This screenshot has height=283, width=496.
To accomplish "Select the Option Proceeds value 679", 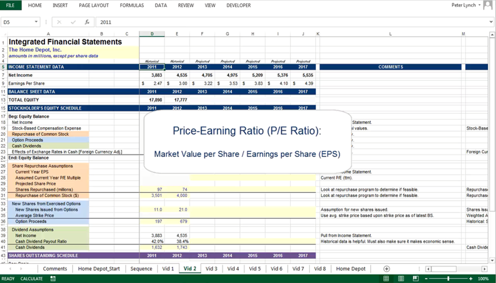I will coord(177,221).
